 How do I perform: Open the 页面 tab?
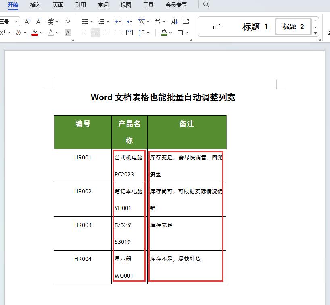pos(58,4)
